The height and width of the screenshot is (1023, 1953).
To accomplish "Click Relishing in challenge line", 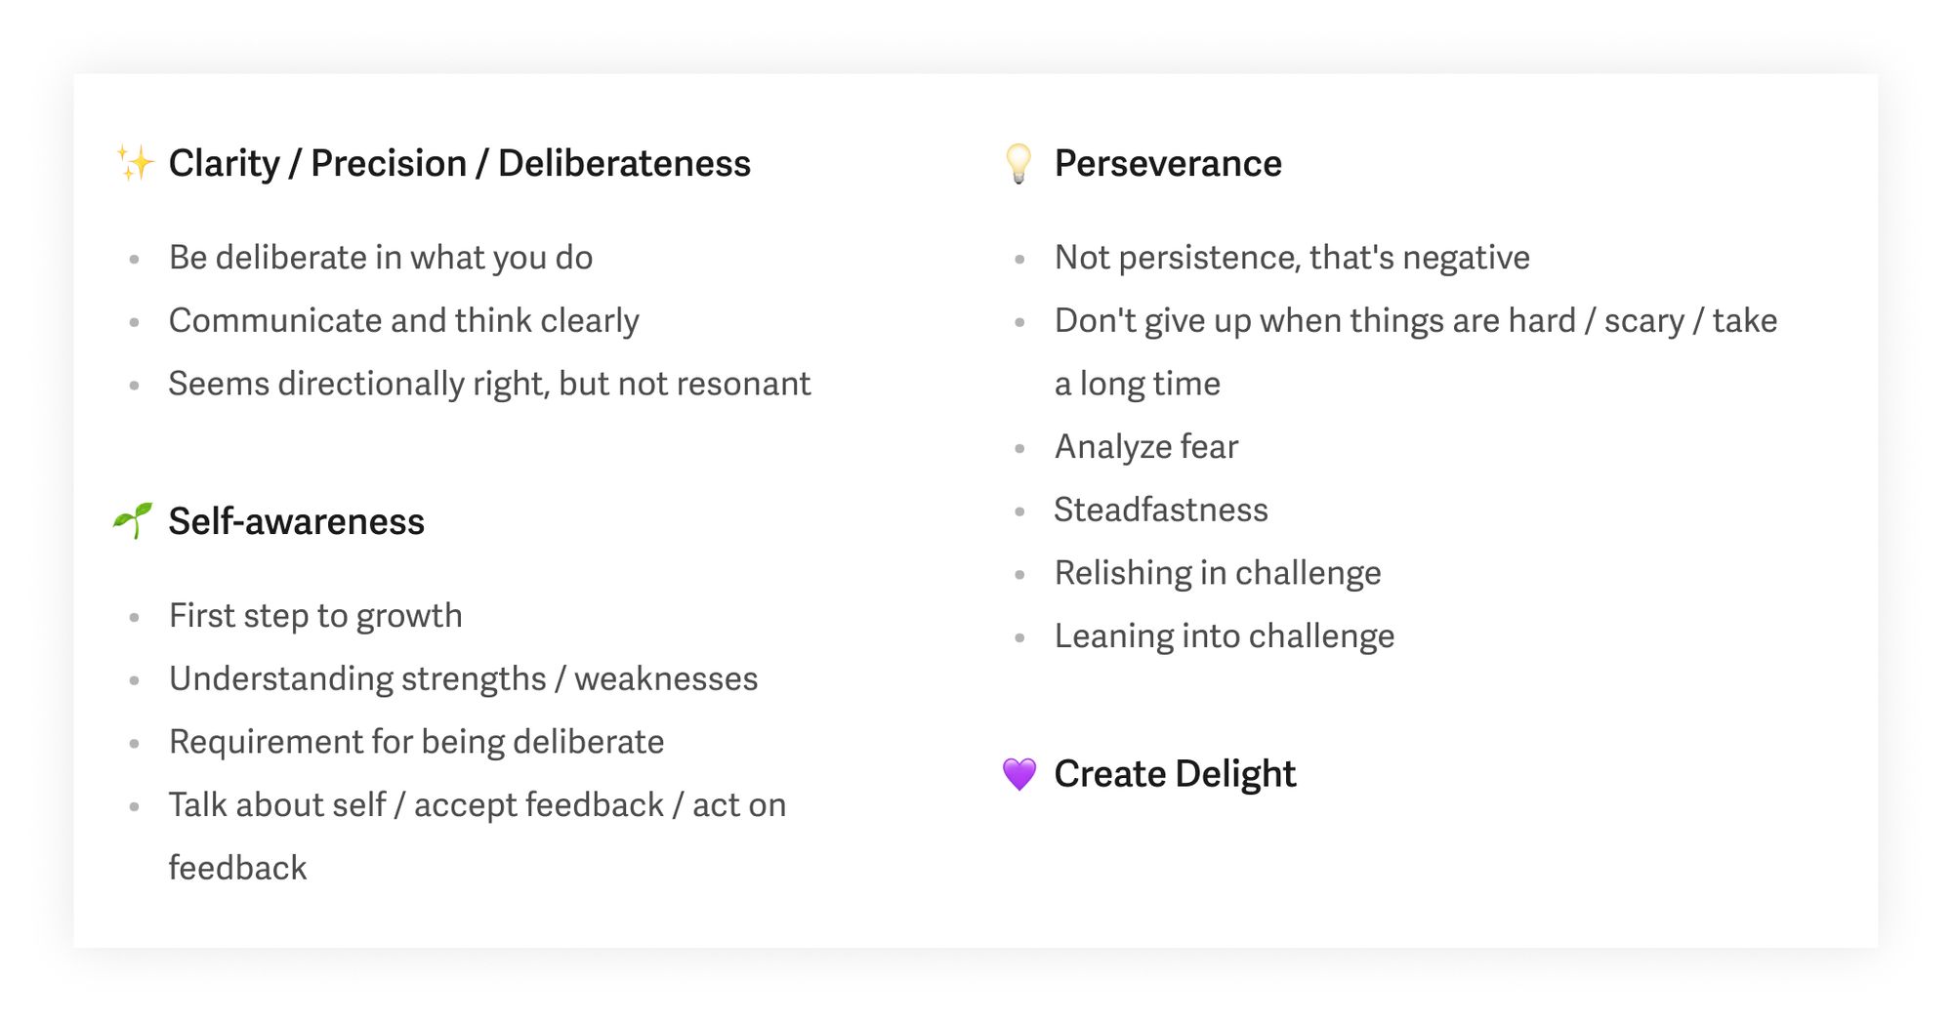I will pyautogui.click(x=1218, y=573).
